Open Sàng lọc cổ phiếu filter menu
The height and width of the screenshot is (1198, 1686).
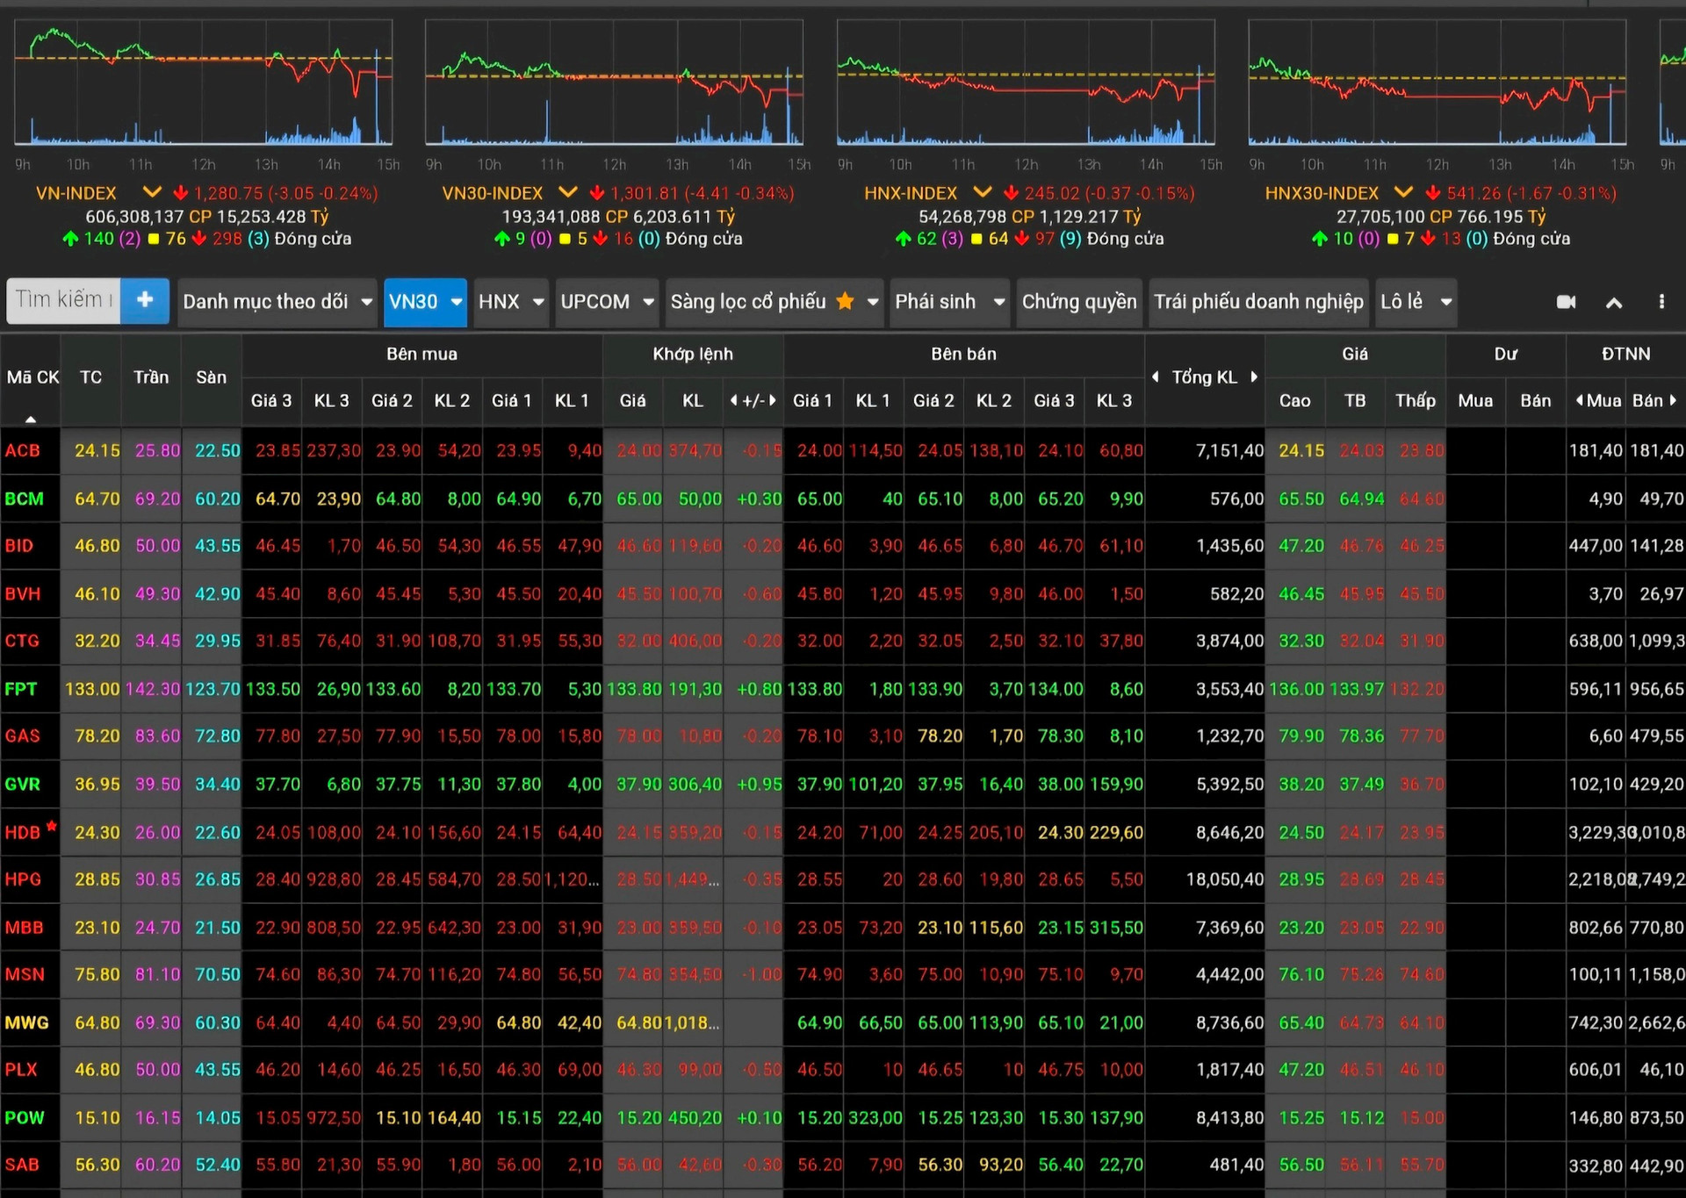pyautogui.click(x=775, y=301)
